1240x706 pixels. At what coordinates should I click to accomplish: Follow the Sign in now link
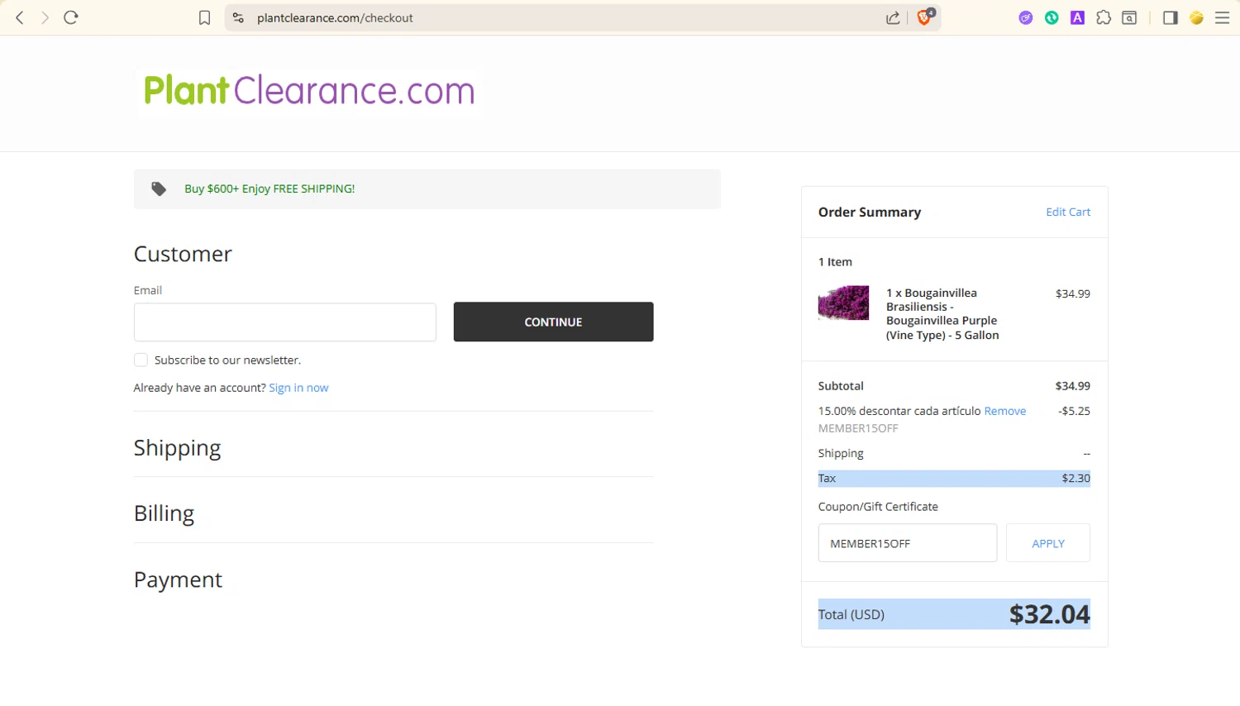coord(298,388)
